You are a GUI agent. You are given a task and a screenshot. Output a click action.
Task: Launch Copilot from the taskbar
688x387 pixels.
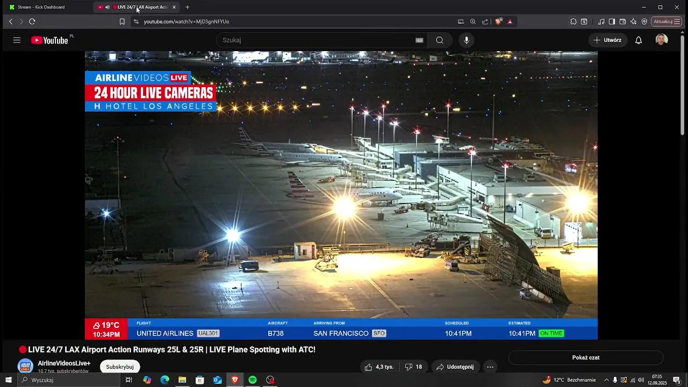point(147,380)
